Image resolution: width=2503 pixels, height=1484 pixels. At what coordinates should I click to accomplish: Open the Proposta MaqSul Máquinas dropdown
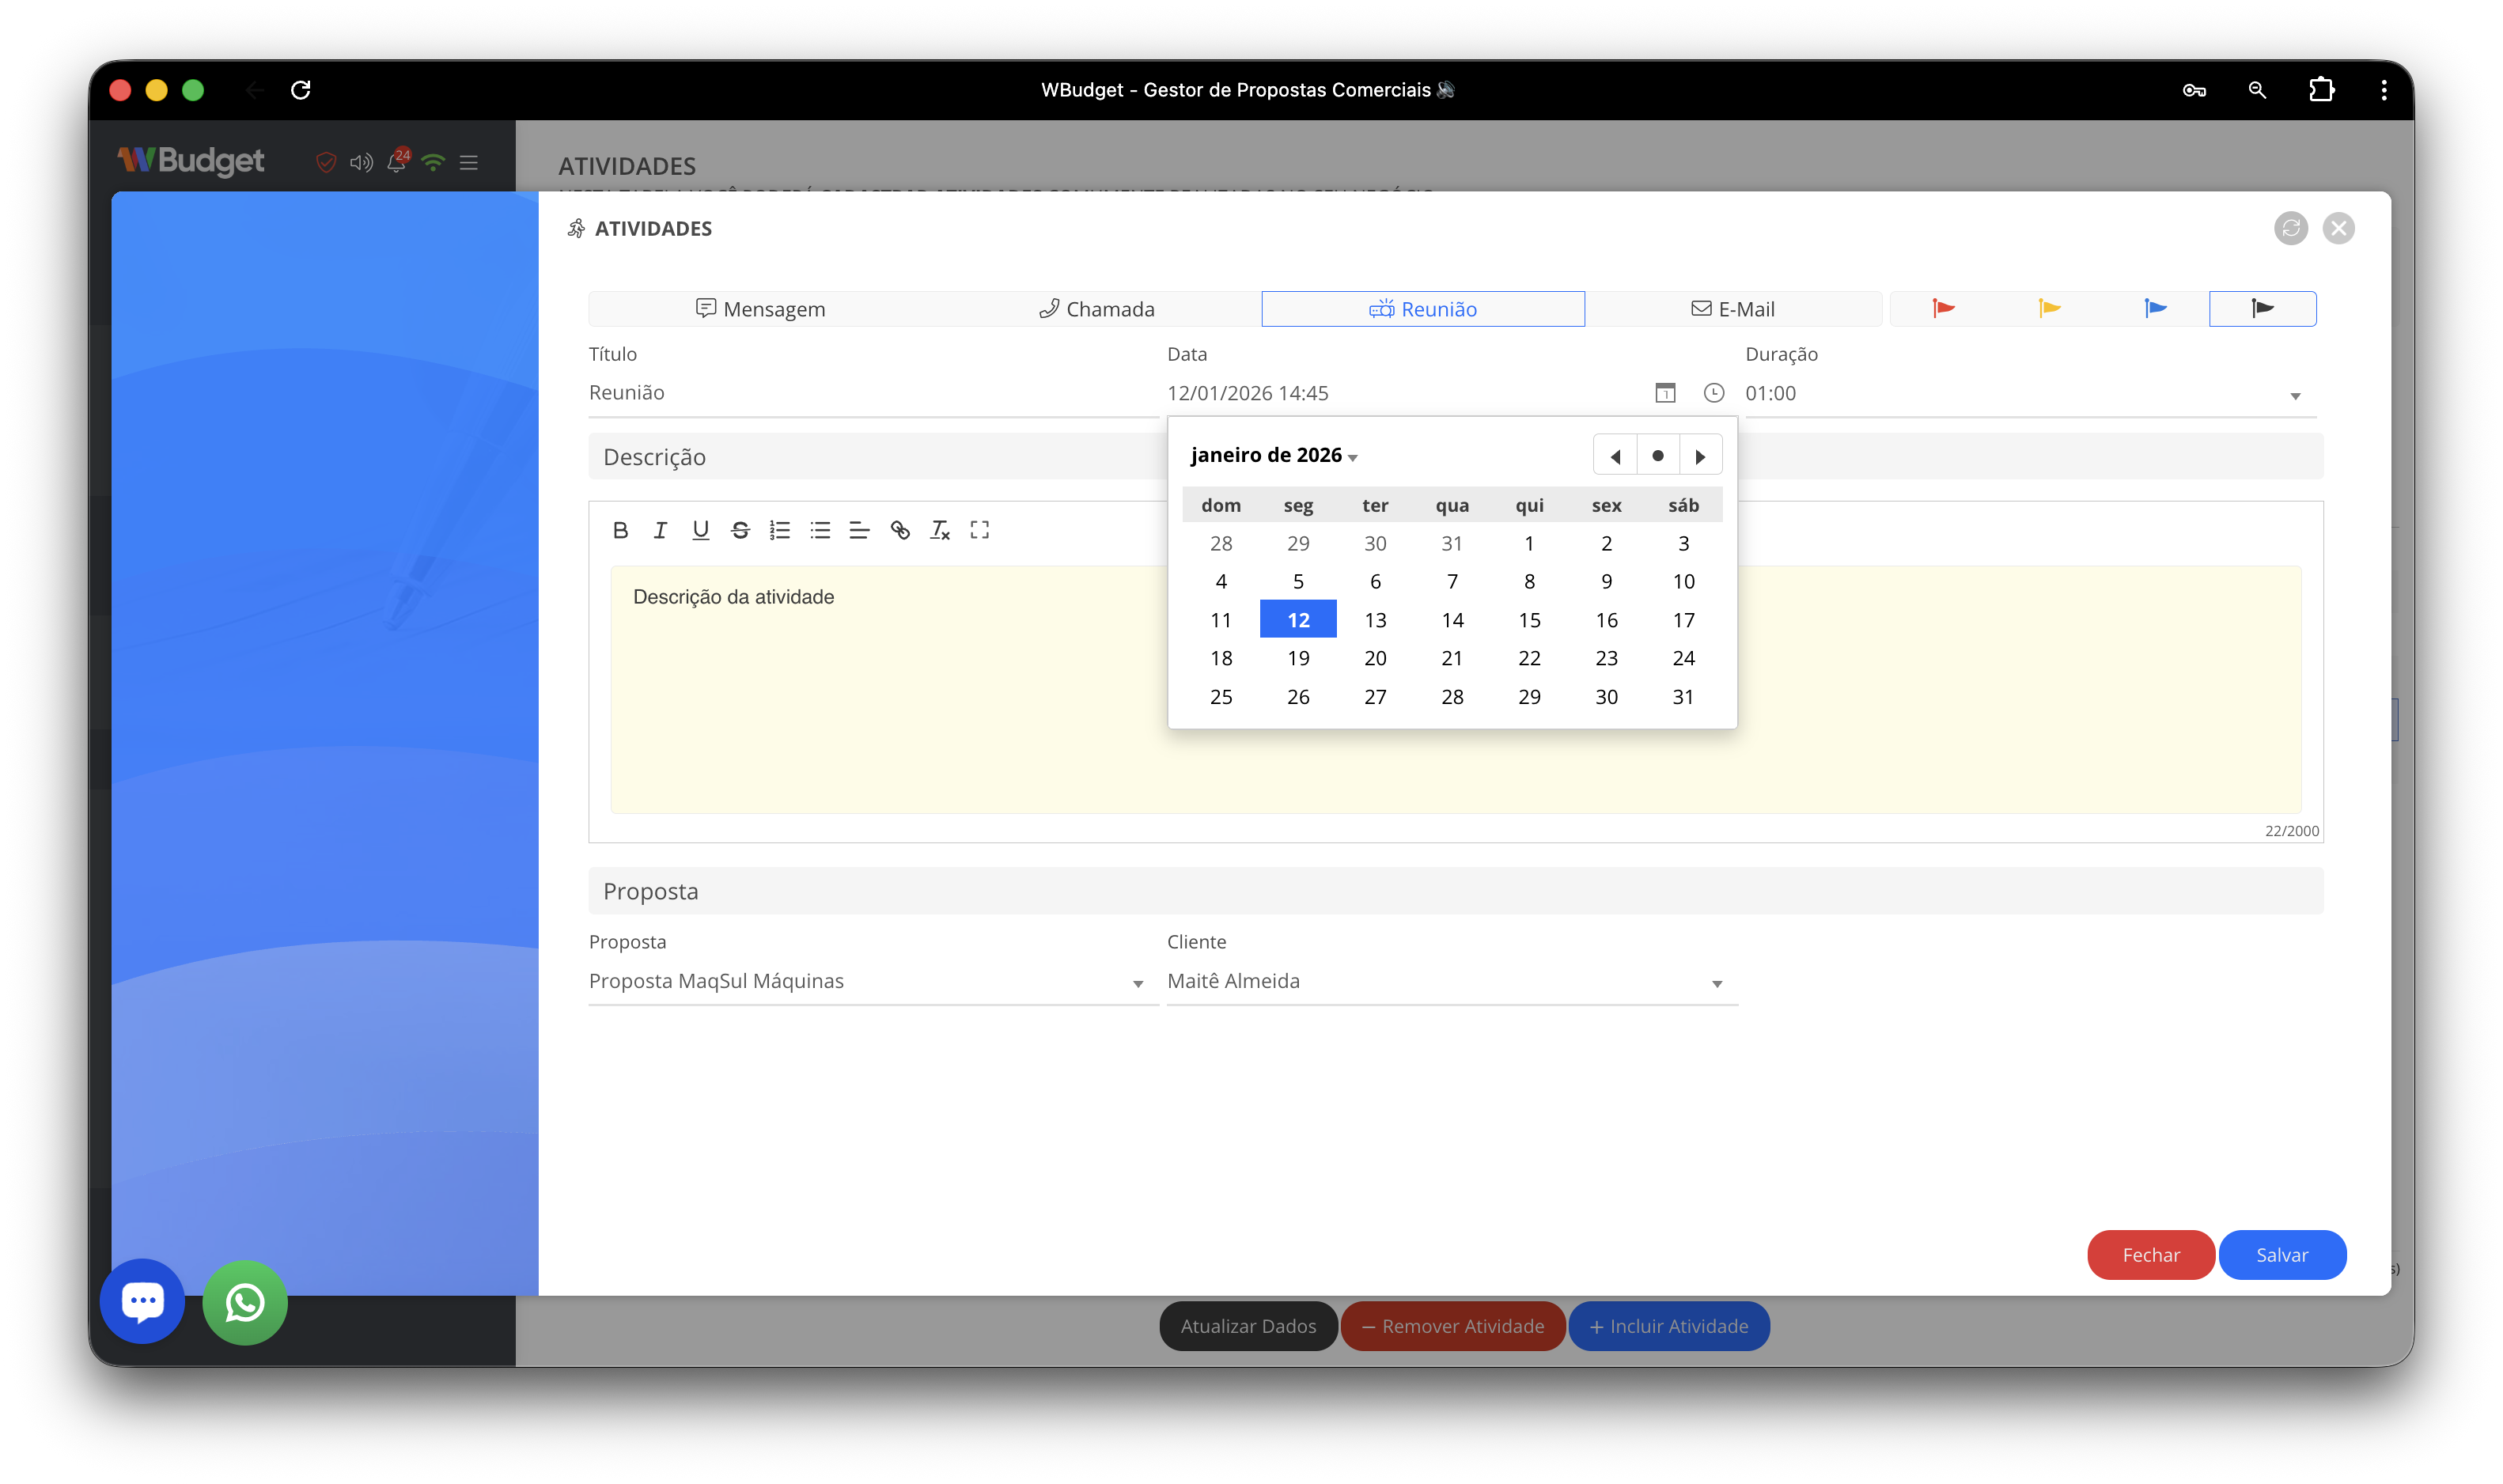click(1137, 984)
